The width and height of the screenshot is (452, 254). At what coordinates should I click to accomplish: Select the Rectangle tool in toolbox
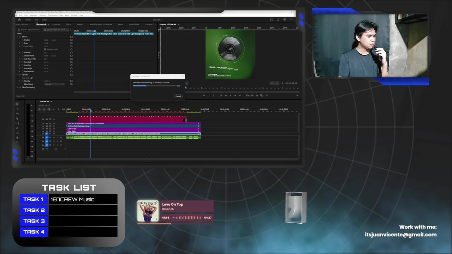click(x=17, y=133)
